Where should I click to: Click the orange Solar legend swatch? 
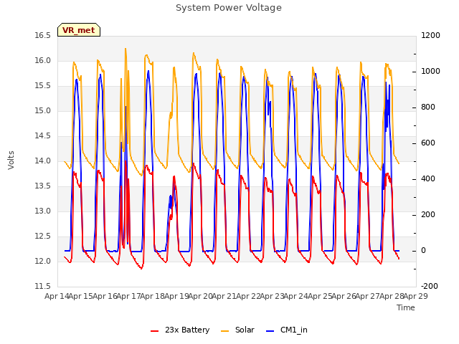click(x=224, y=331)
